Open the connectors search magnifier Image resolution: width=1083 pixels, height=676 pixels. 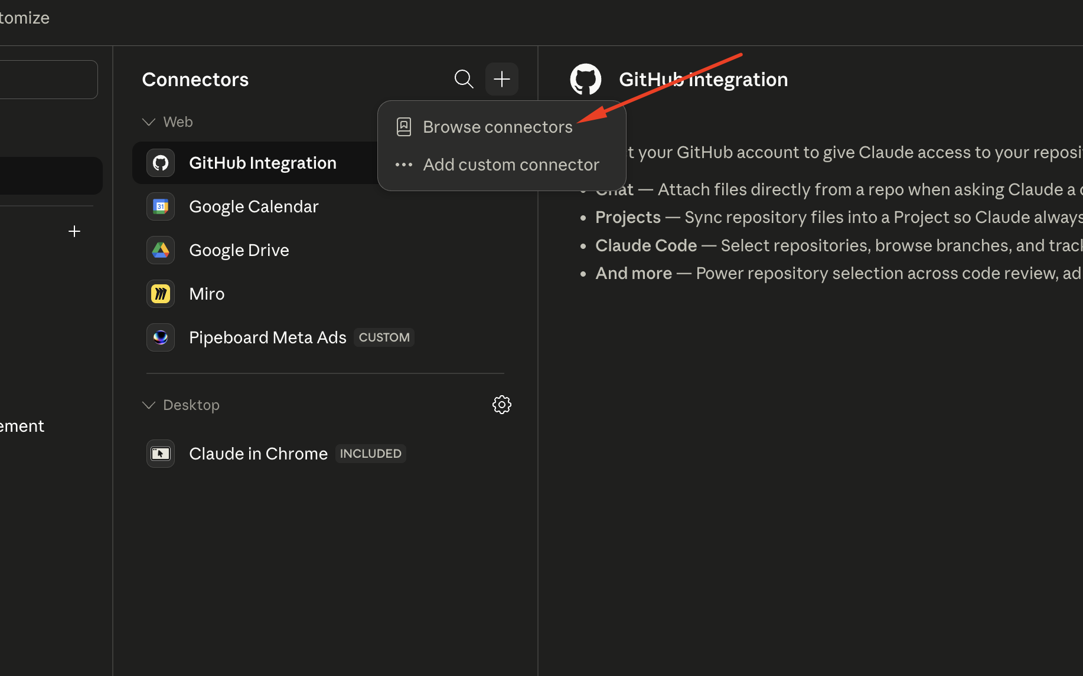464,79
